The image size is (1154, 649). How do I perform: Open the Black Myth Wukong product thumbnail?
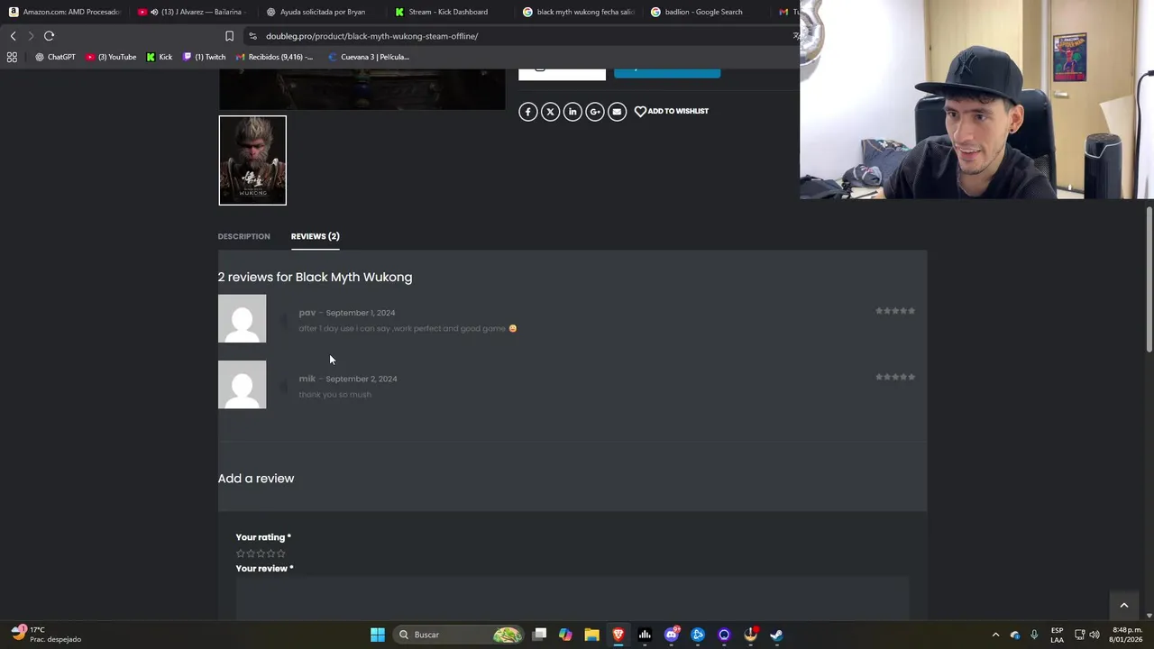tap(252, 160)
